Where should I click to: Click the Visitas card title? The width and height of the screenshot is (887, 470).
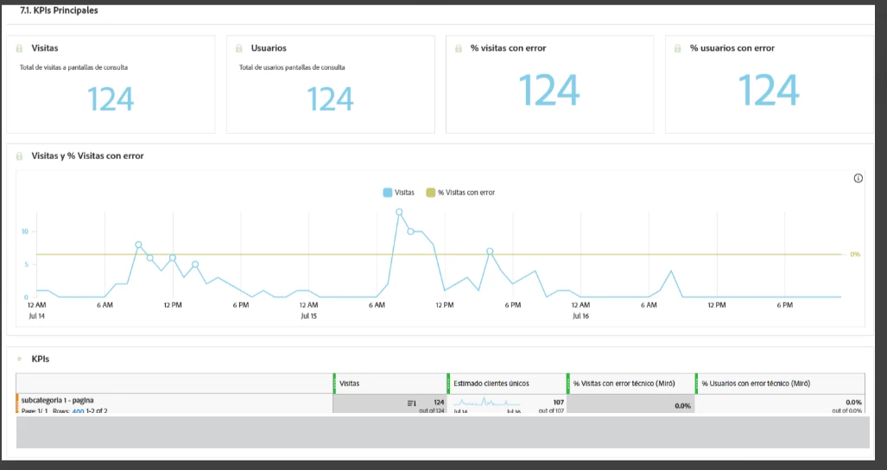[45, 48]
